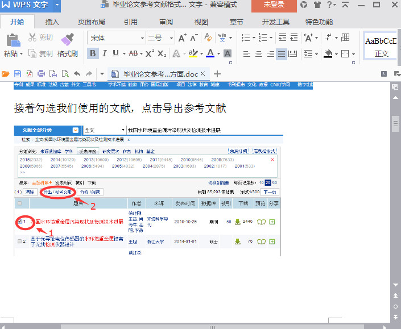This screenshot has height=329, width=401.
Task: Switch to the 插入 tab
Action: (52, 22)
